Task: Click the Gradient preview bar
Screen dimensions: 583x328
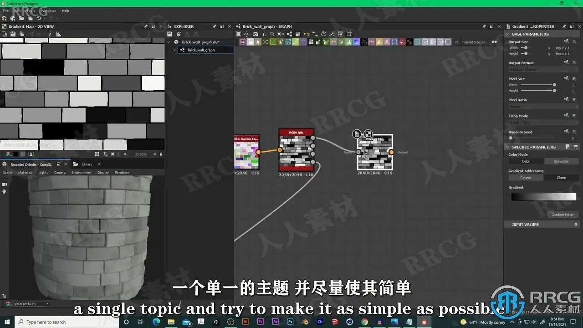Action: point(543,197)
